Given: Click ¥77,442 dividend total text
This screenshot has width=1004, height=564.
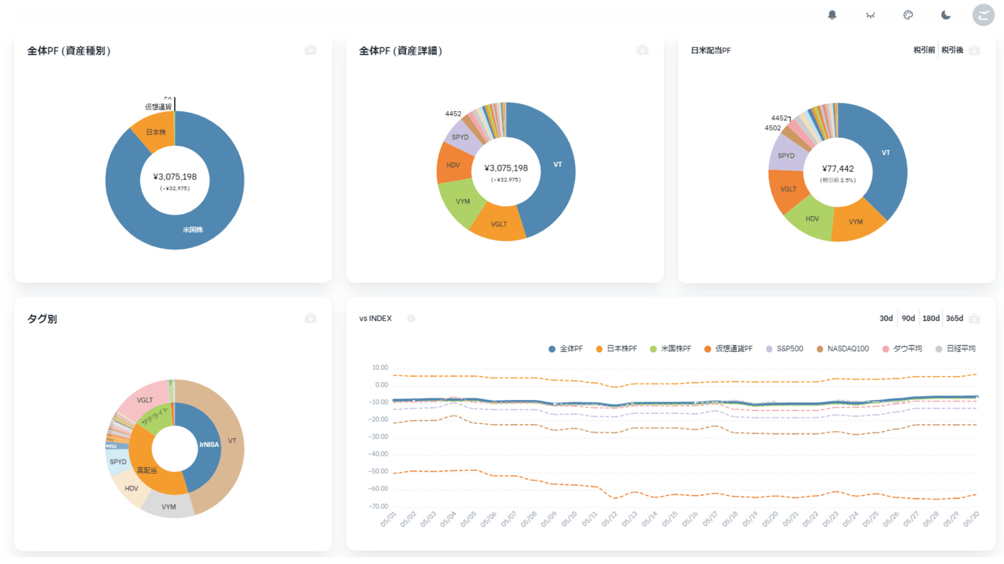Looking at the screenshot, I should pos(838,169).
